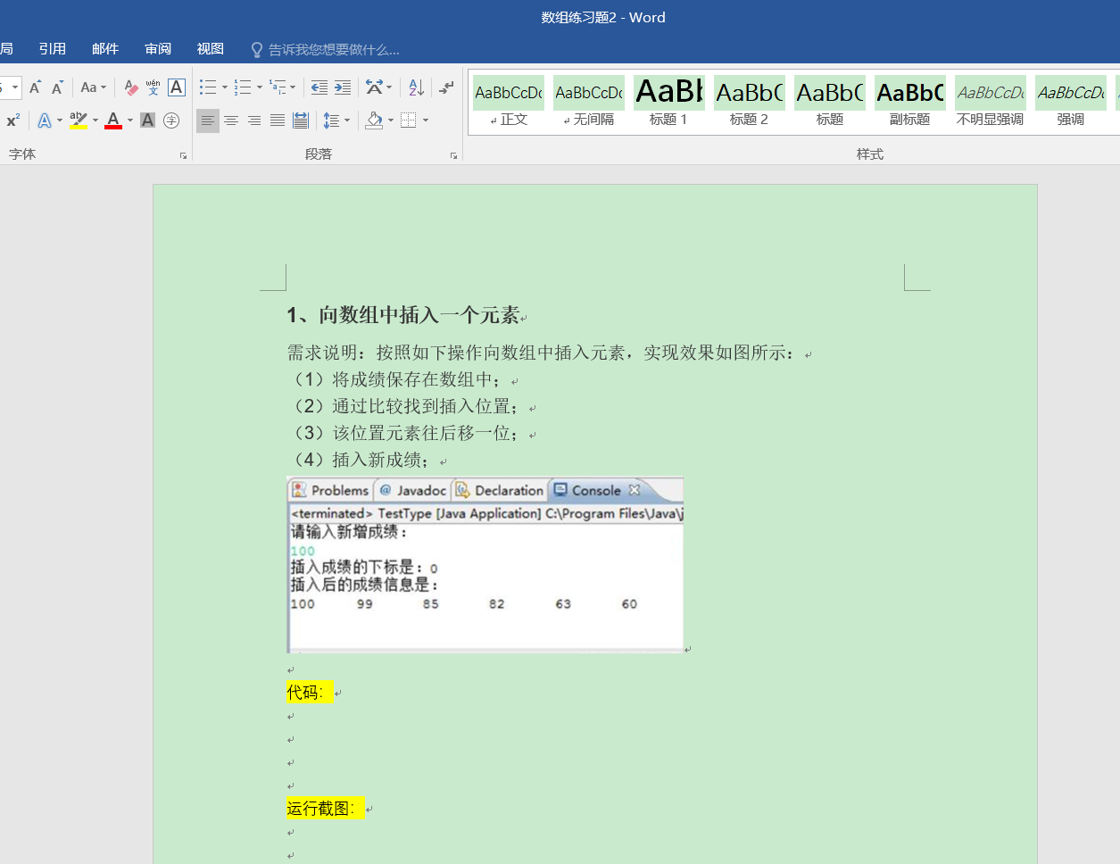
Task: Open line and paragraph spacing
Action: coord(331,120)
